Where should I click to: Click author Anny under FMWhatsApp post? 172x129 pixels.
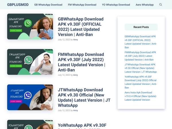point(75,75)
